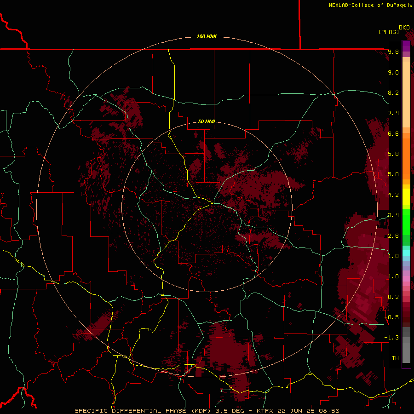The width and height of the screenshot is (414, 414).
Task: Click the TH threshold legend label
Action: (395, 358)
